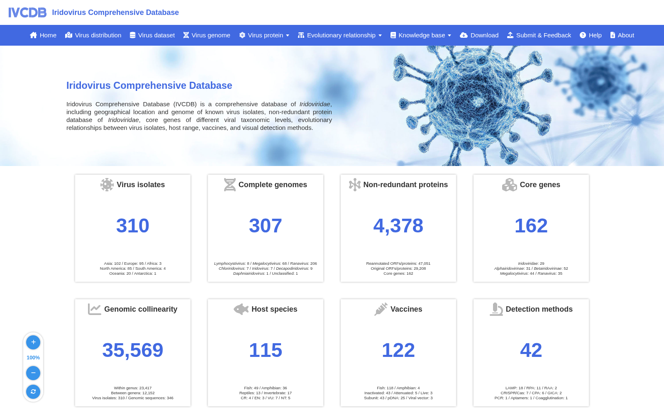664x415 pixels.
Task: Click the Virus protein icon in navbar
Action: point(242,35)
